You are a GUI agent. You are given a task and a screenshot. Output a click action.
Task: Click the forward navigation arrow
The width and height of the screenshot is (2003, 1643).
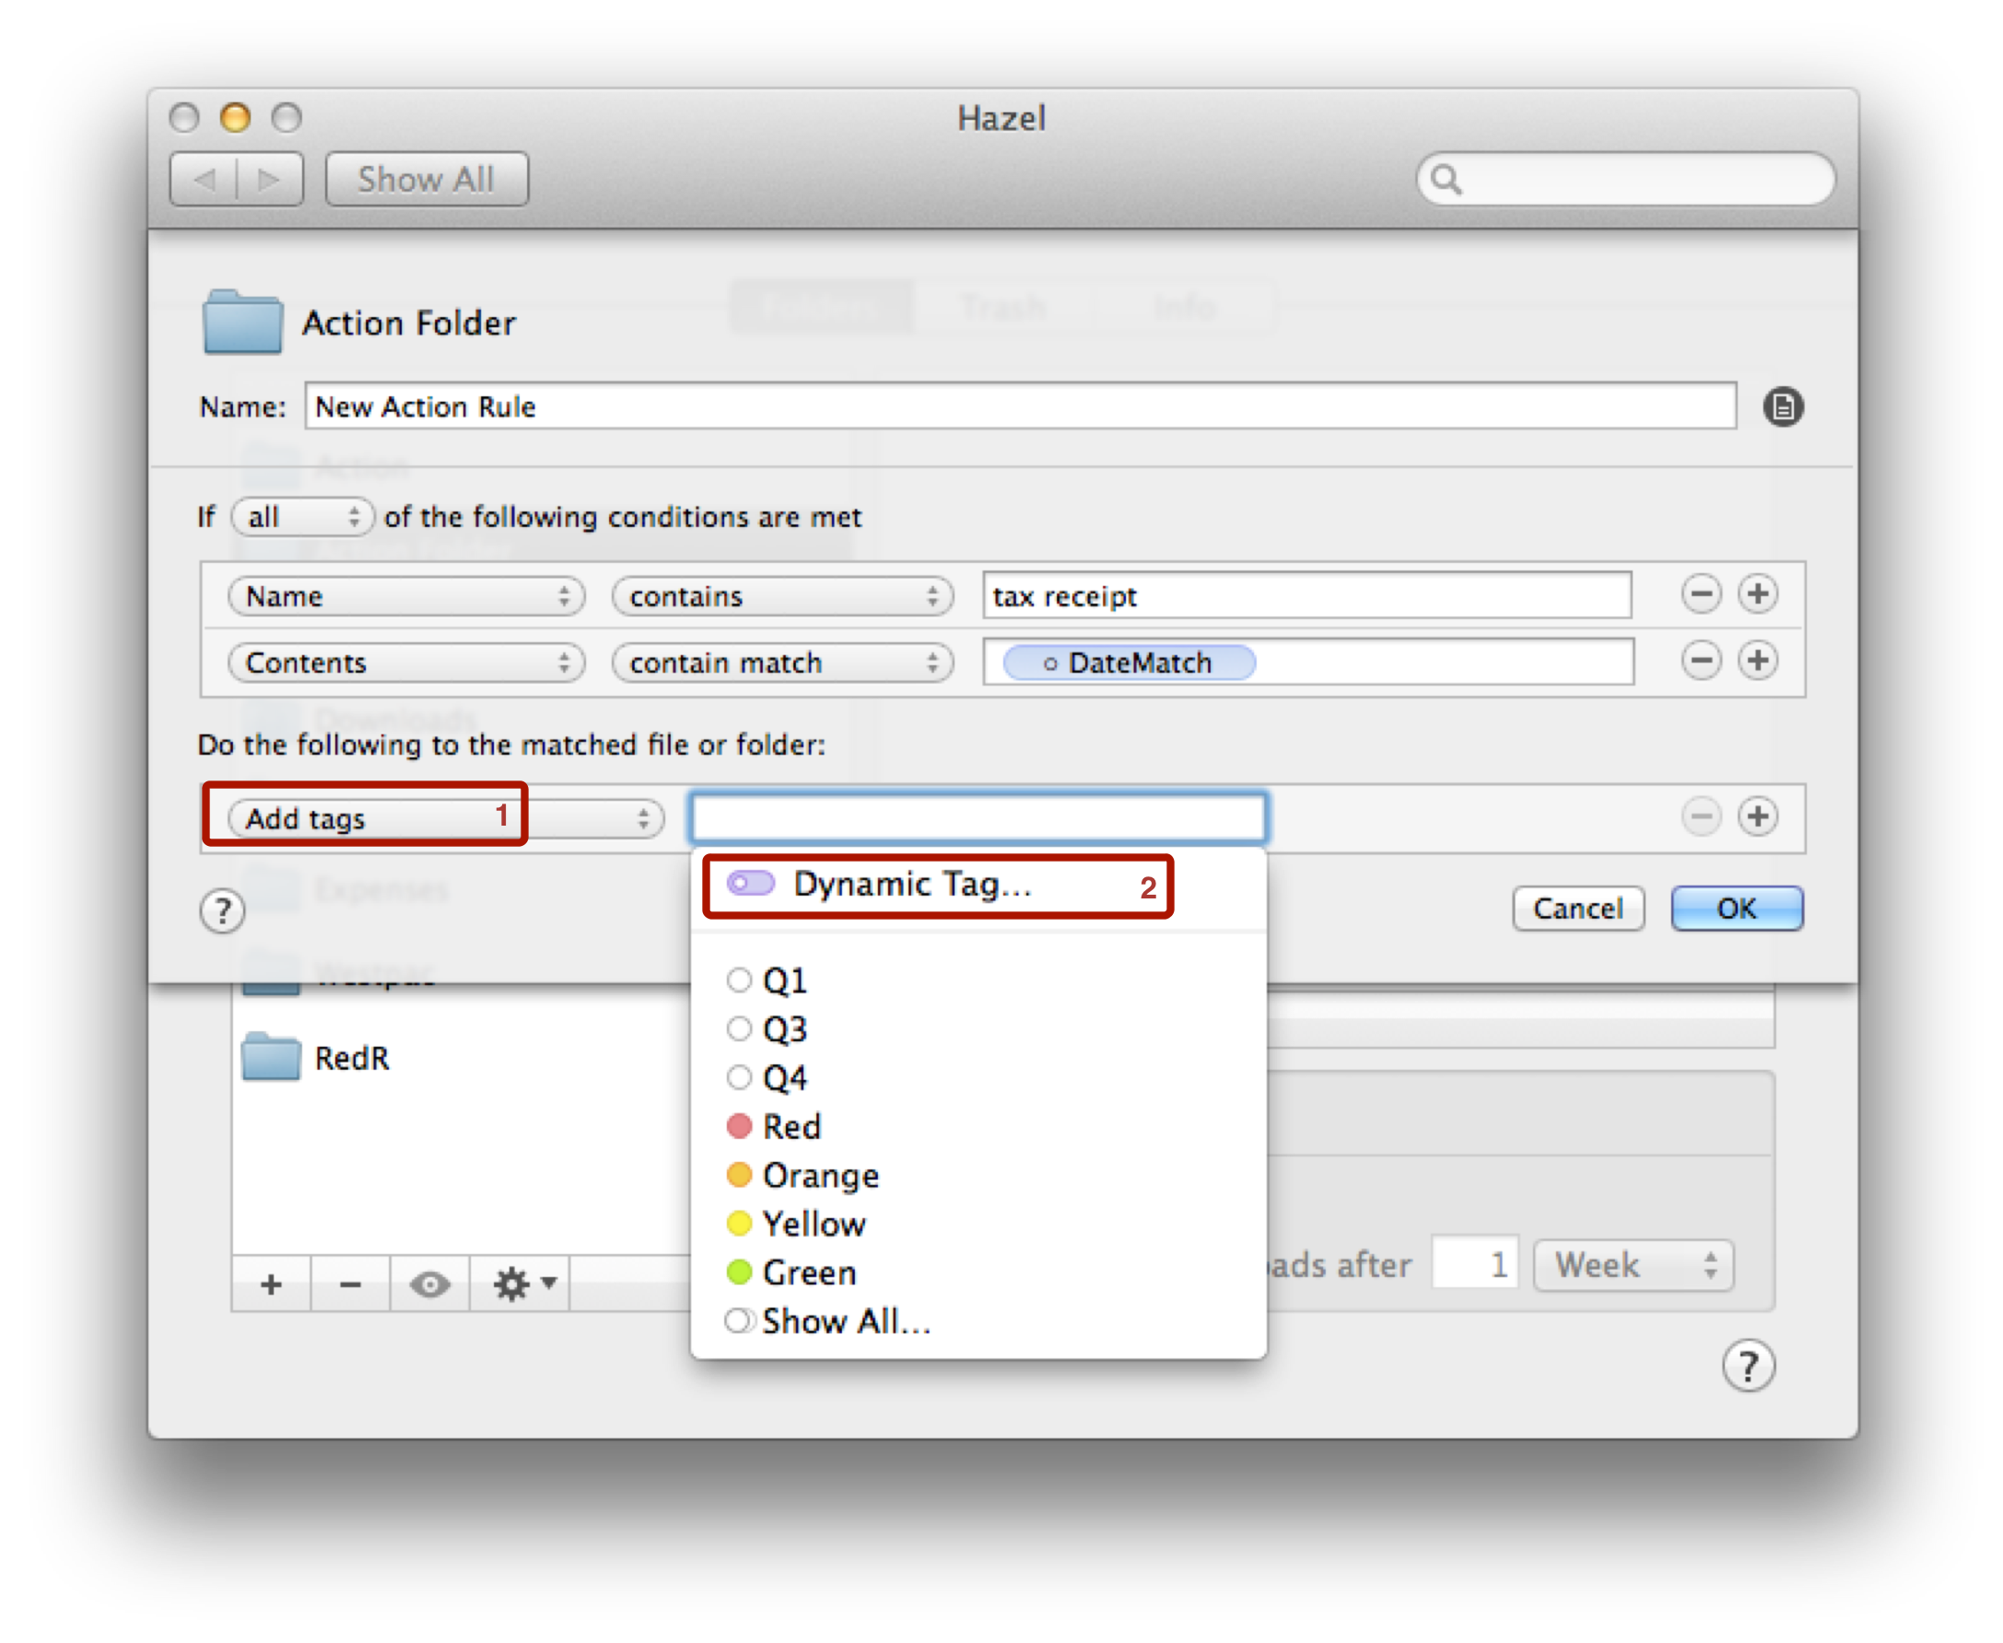click(270, 179)
